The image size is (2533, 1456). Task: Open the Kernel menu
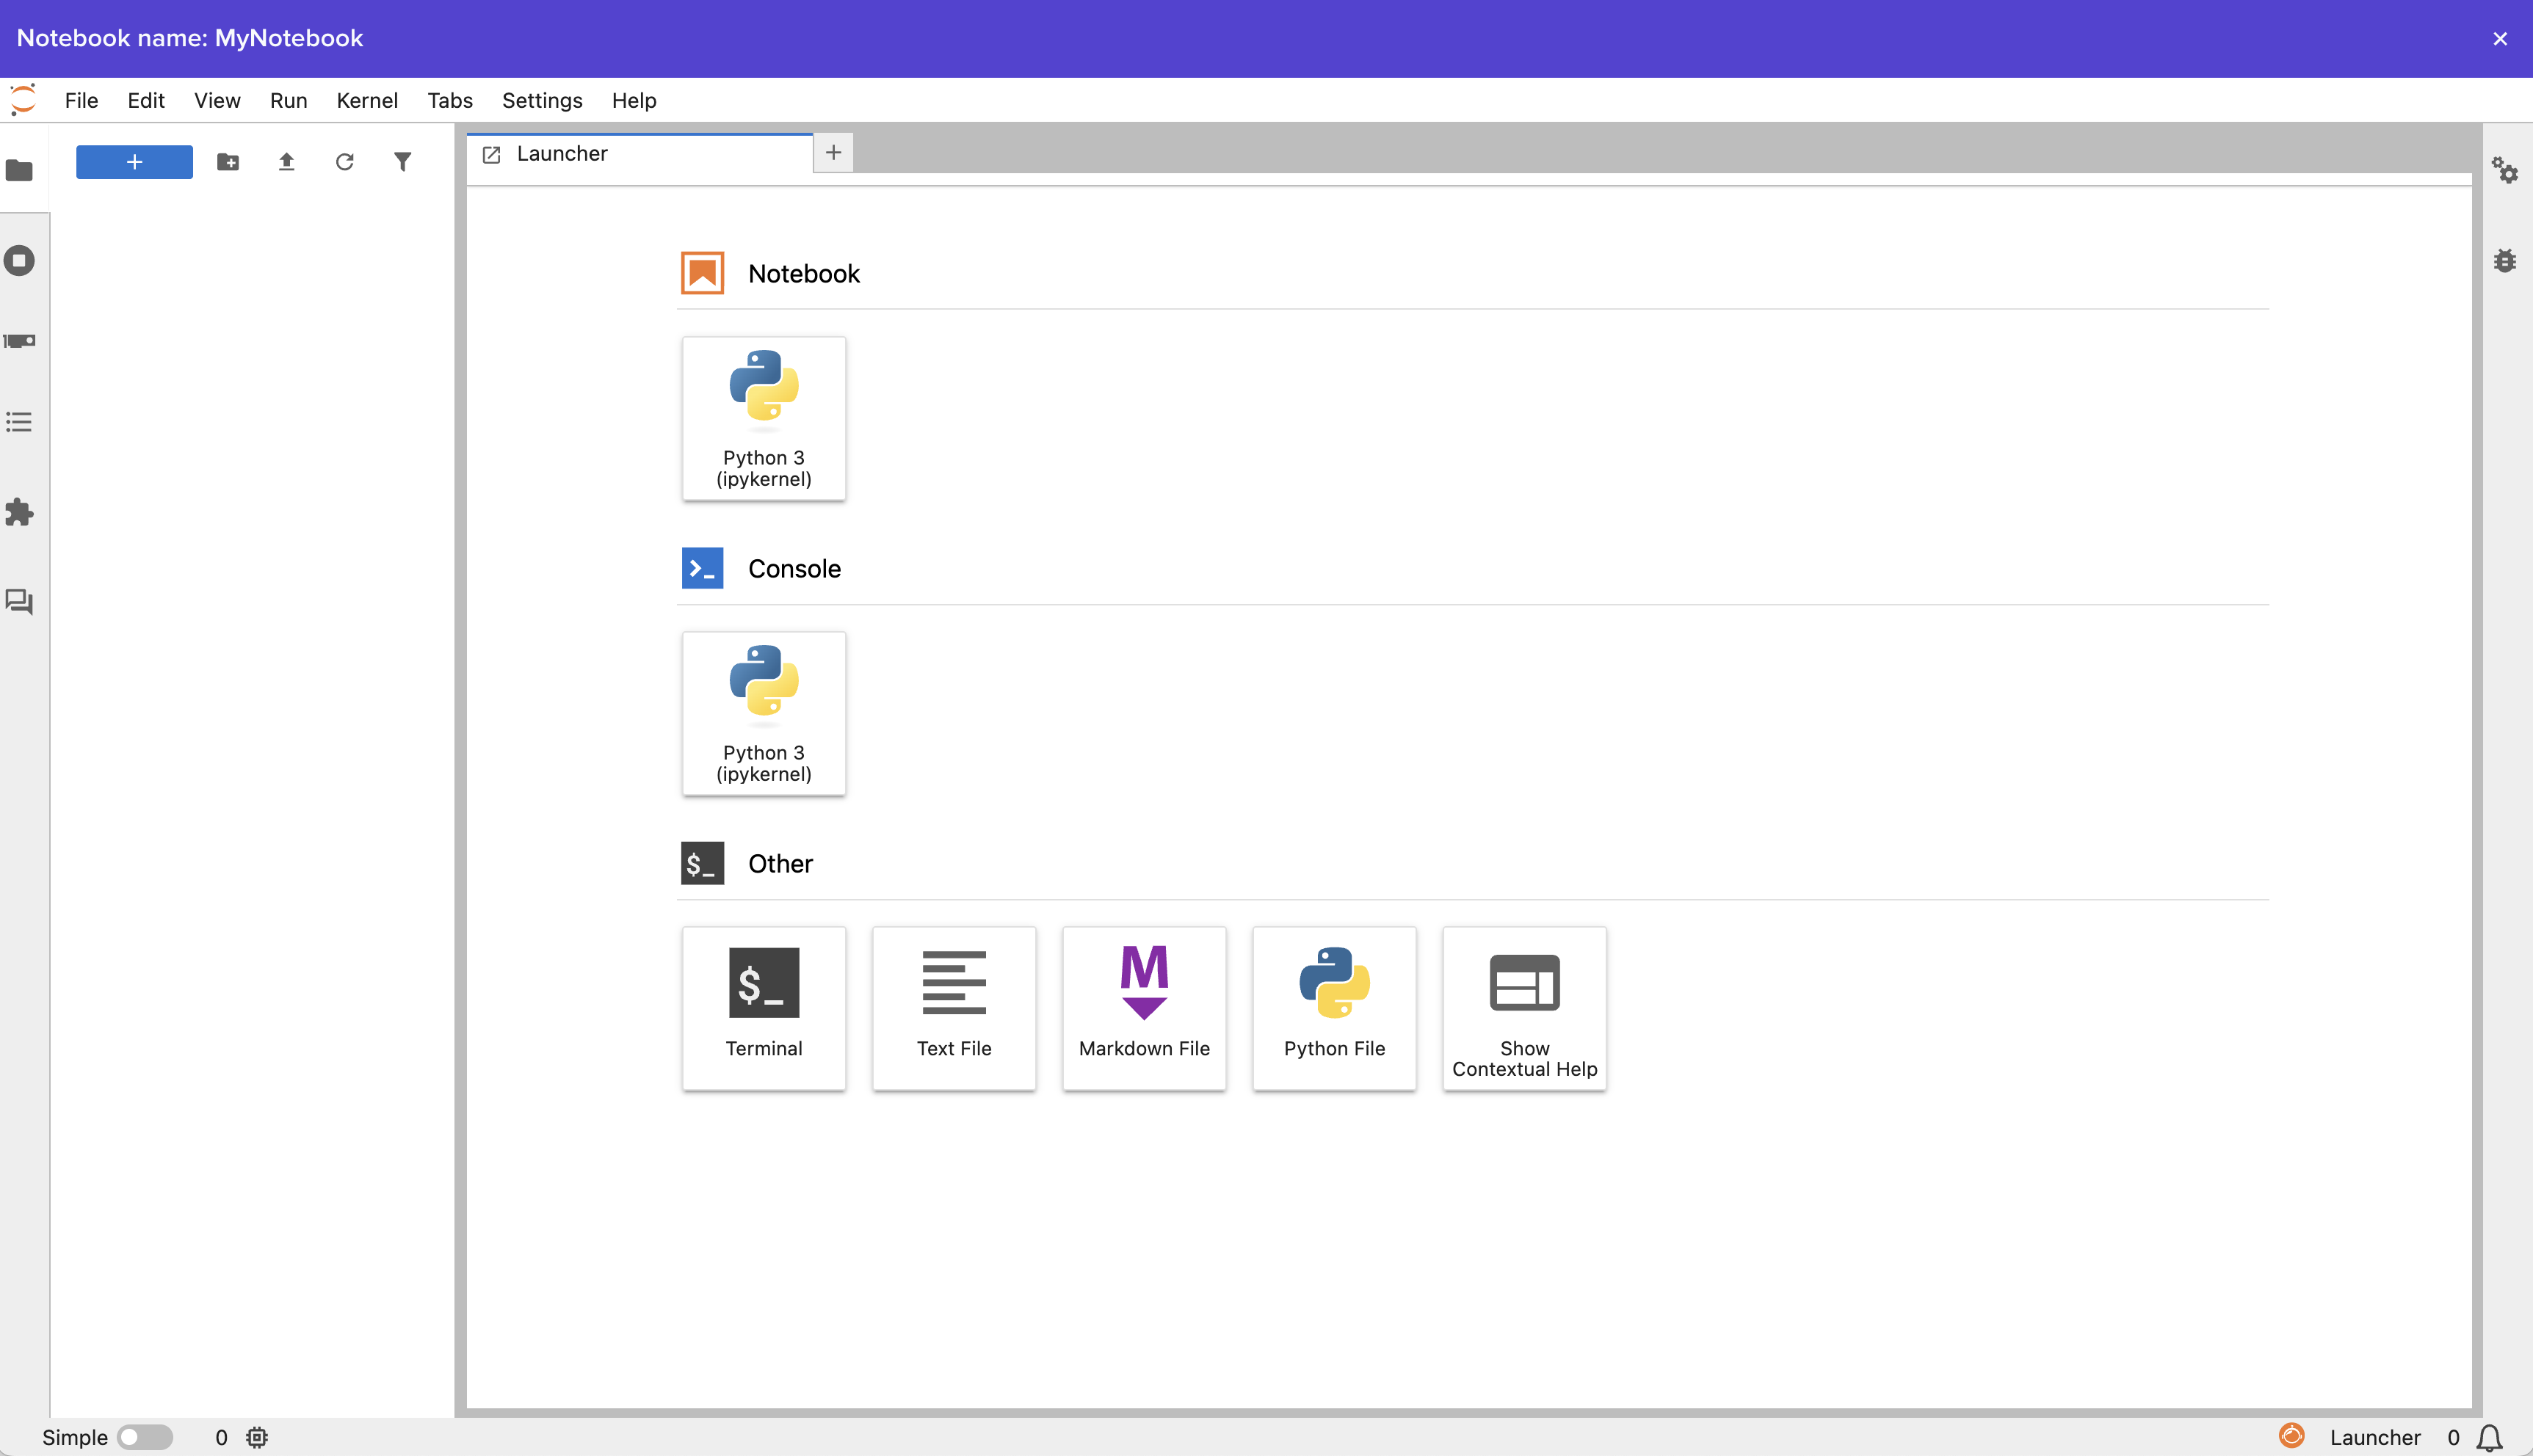(x=366, y=100)
